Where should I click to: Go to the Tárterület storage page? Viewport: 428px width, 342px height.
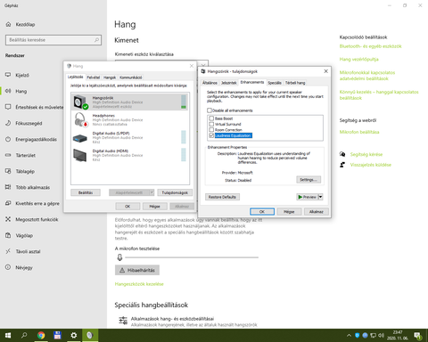point(25,155)
